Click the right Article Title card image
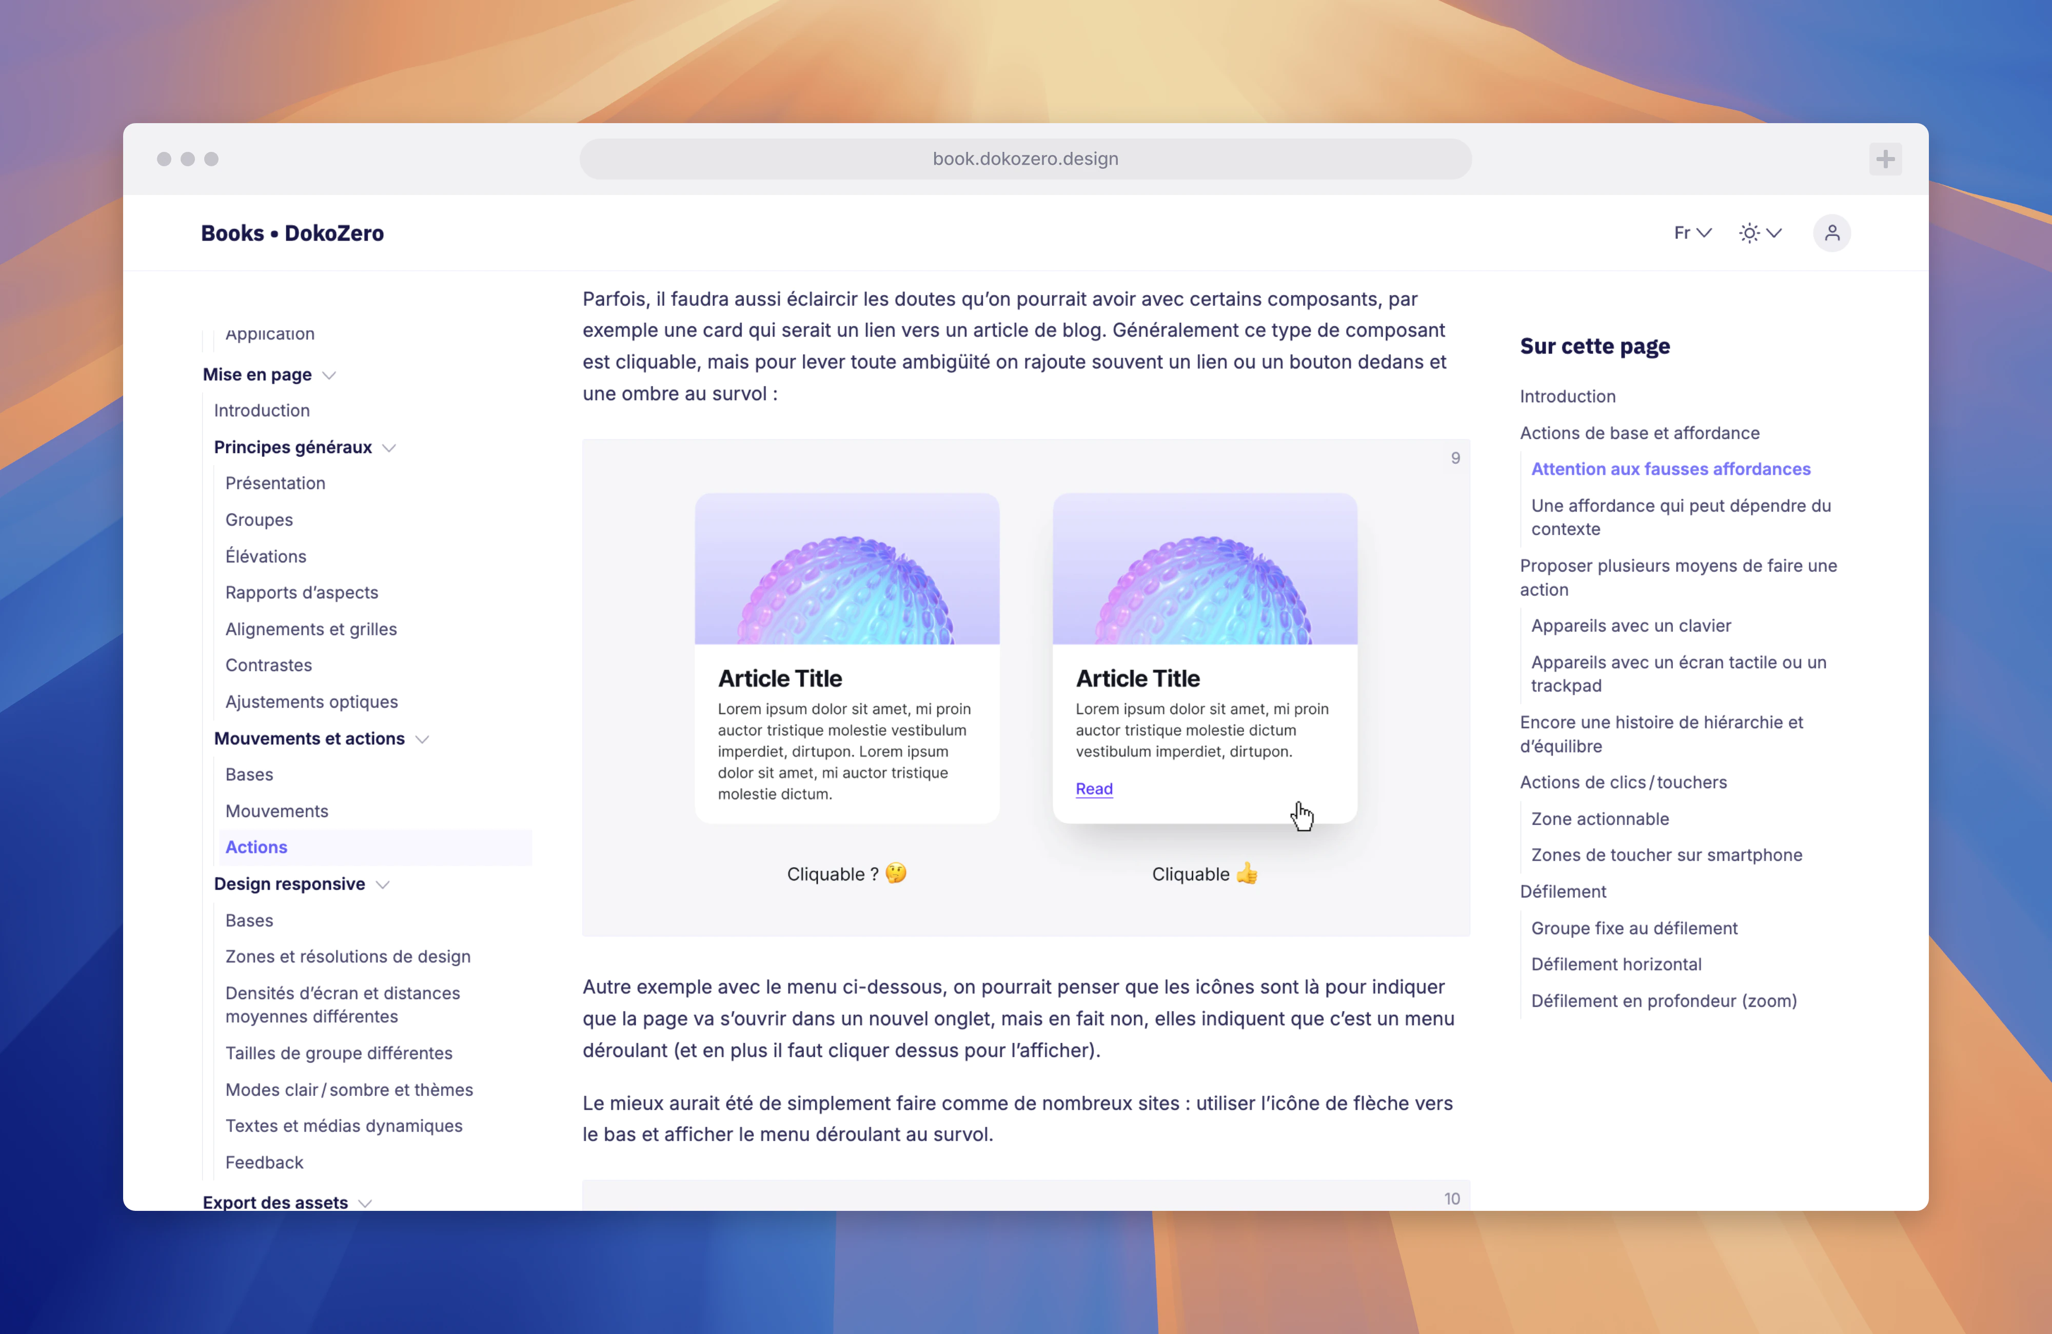Image resolution: width=2052 pixels, height=1334 pixels. point(1205,568)
